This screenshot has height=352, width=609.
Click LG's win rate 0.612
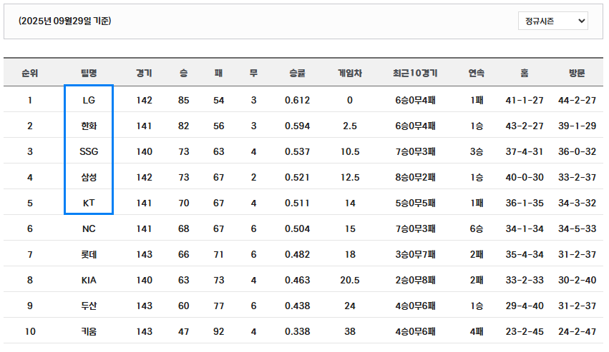pyautogui.click(x=297, y=101)
